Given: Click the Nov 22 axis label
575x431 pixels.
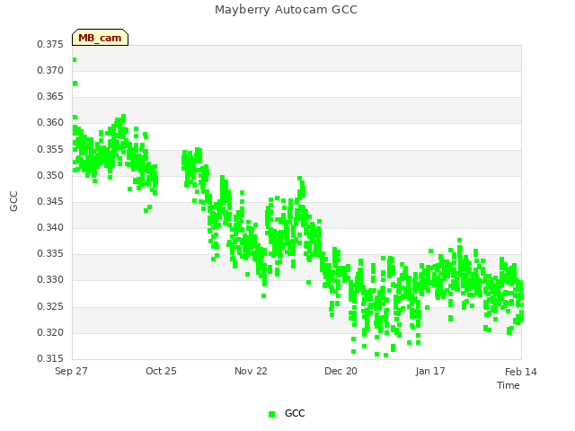Looking at the screenshot, I should click(251, 371).
